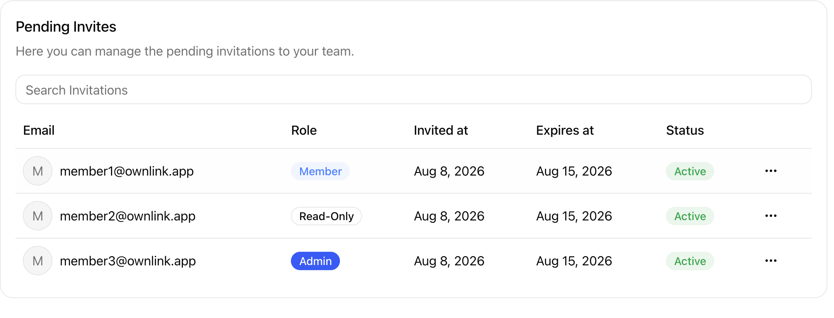Click Active status badge for member1

[690, 171]
